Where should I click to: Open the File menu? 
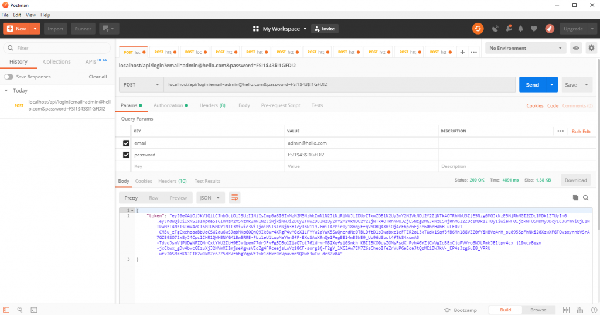tap(5, 15)
